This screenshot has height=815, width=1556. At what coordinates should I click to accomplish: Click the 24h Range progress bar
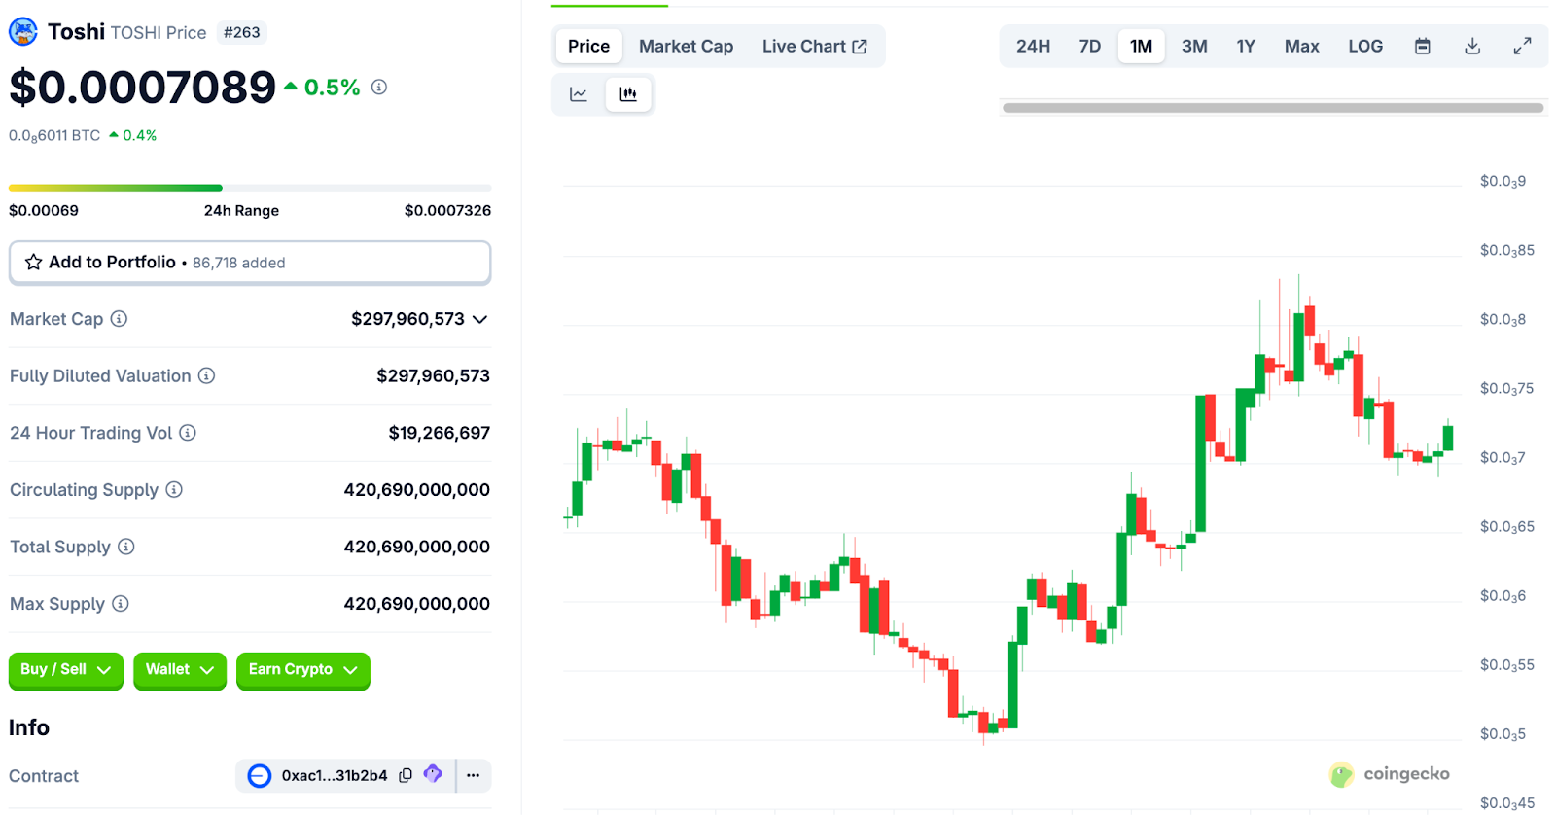pos(250,188)
